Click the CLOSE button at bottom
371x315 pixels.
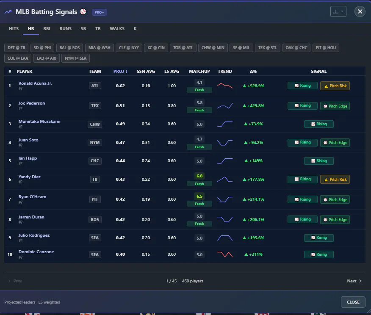pos(353,302)
